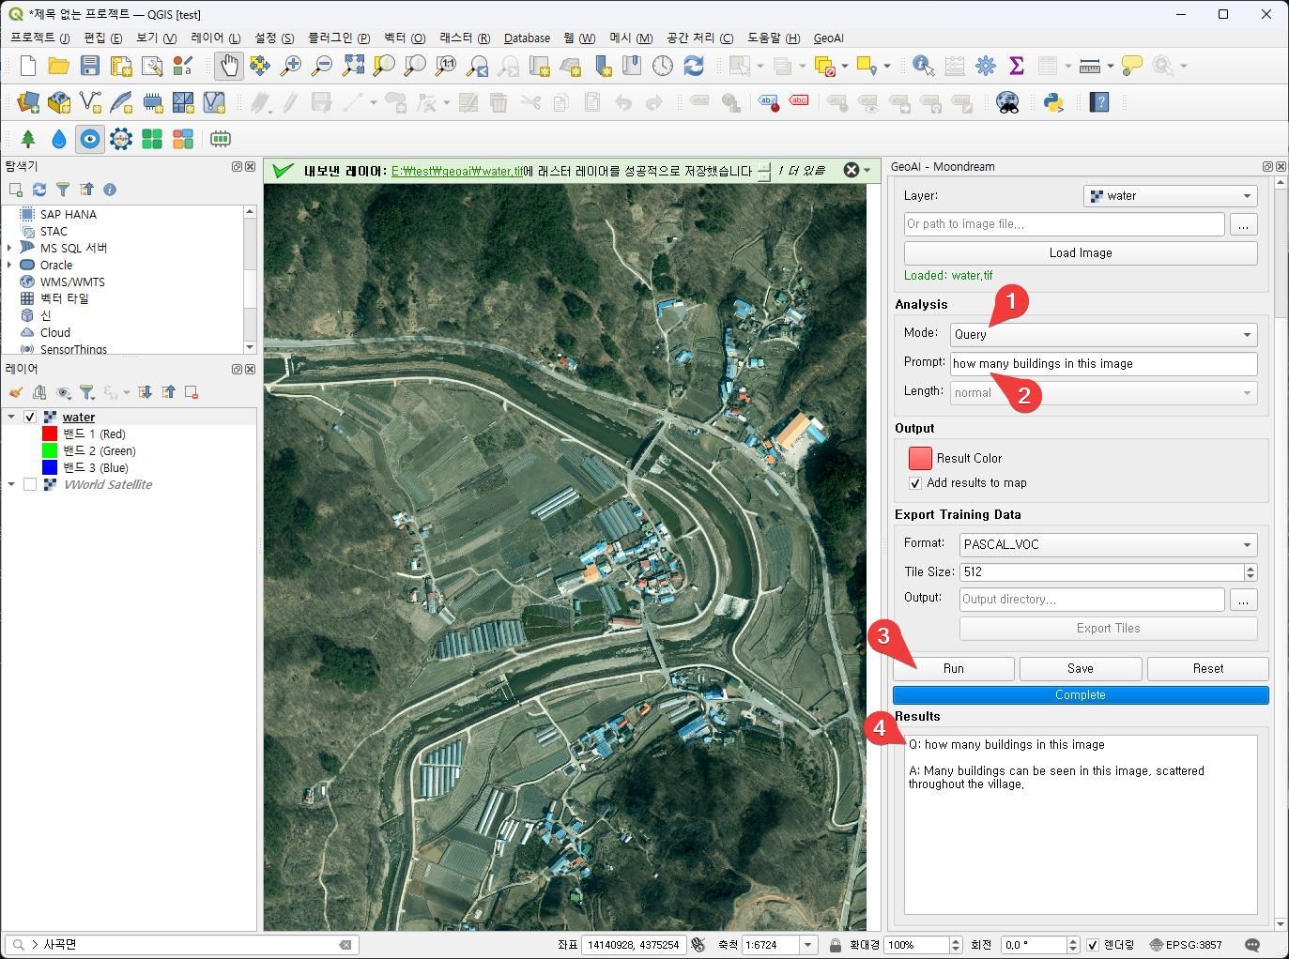Open the Mode dropdown showing Query
This screenshot has width=1289, height=959.
[1103, 335]
